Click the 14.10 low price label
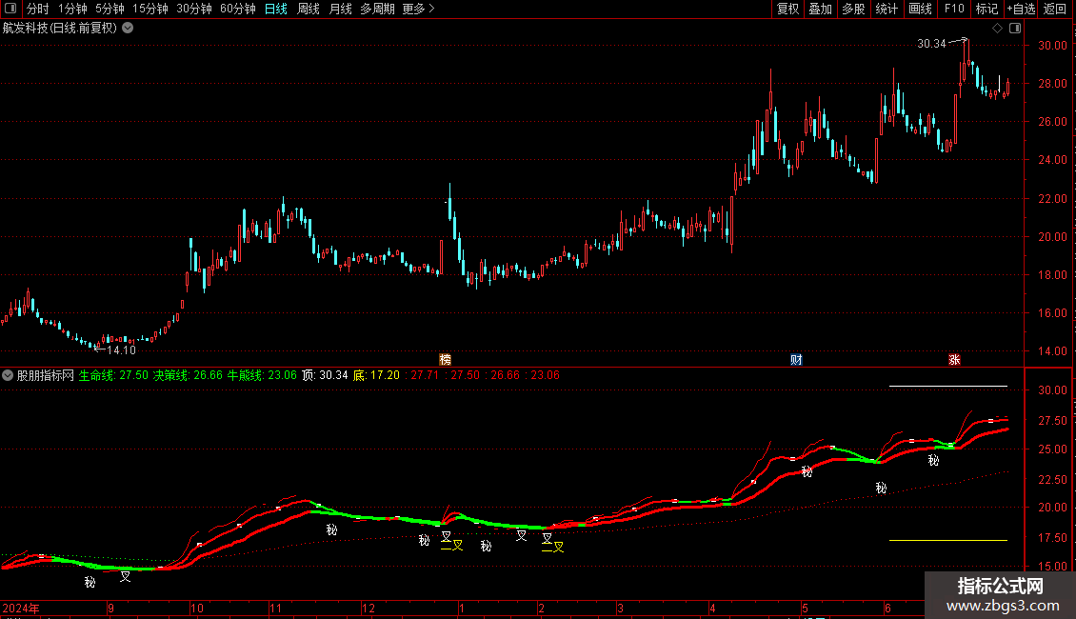 click(122, 350)
